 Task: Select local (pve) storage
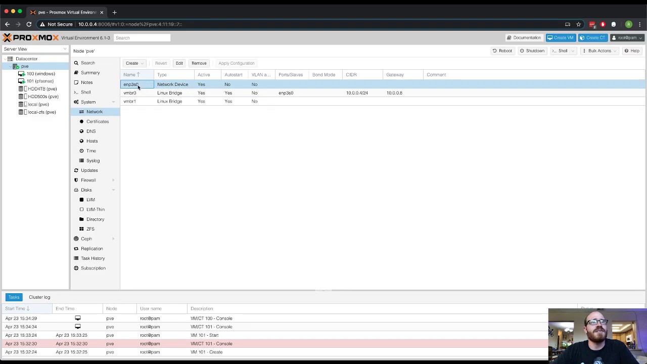click(x=38, y=104)
